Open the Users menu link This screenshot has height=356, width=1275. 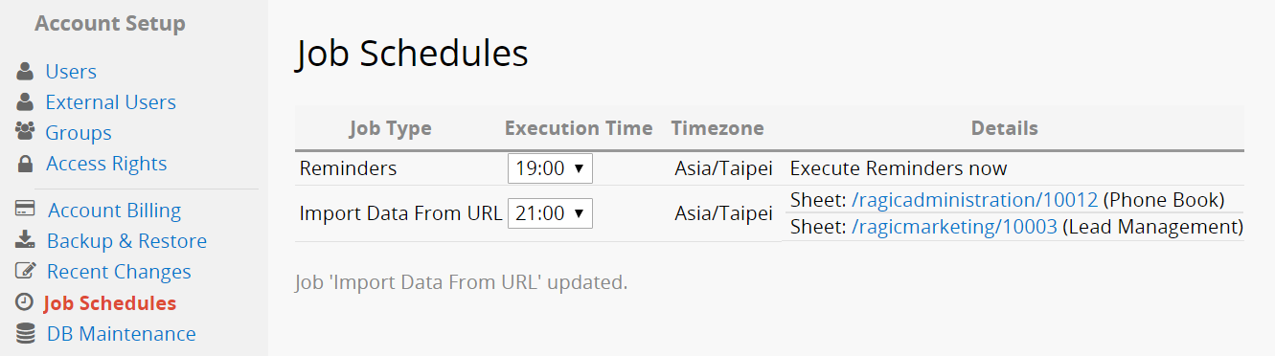coord(71,72)
